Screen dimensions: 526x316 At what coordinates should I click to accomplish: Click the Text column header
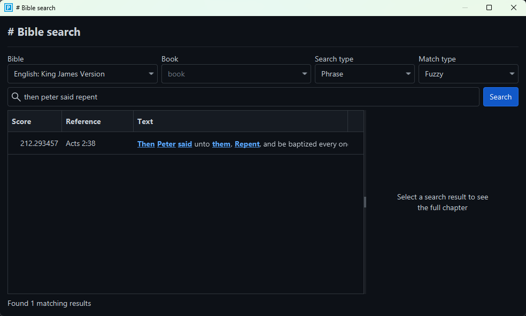pos(145,121)
